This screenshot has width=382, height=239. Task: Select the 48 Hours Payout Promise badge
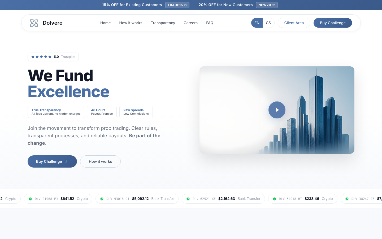click(102, 112)
